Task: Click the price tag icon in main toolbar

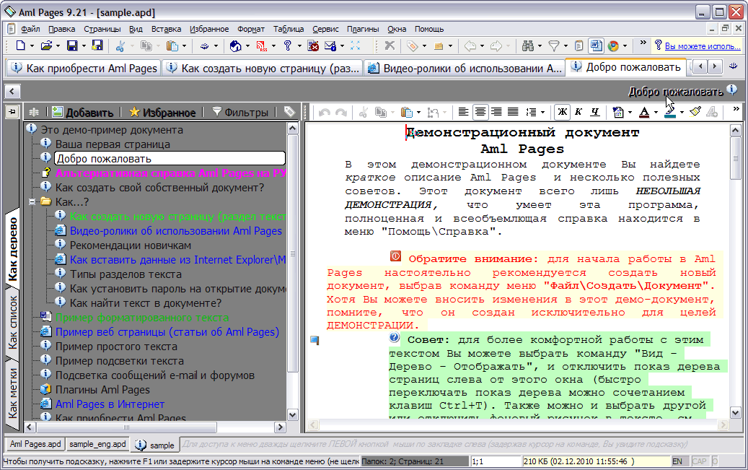Action: (x=412, y=46)
